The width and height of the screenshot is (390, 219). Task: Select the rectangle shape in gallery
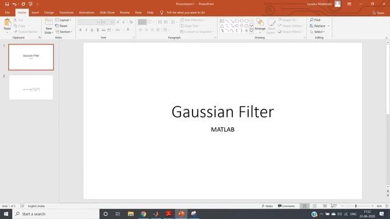click(x=236, y=21)
